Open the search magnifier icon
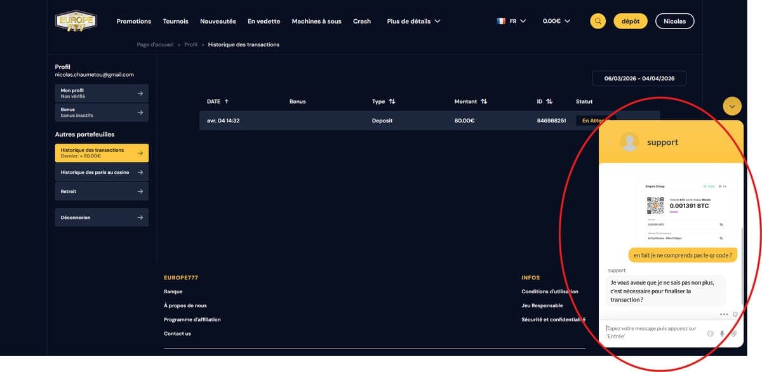Image resolution: width=762 pixels, height=372 pixels. coord(597,20)
